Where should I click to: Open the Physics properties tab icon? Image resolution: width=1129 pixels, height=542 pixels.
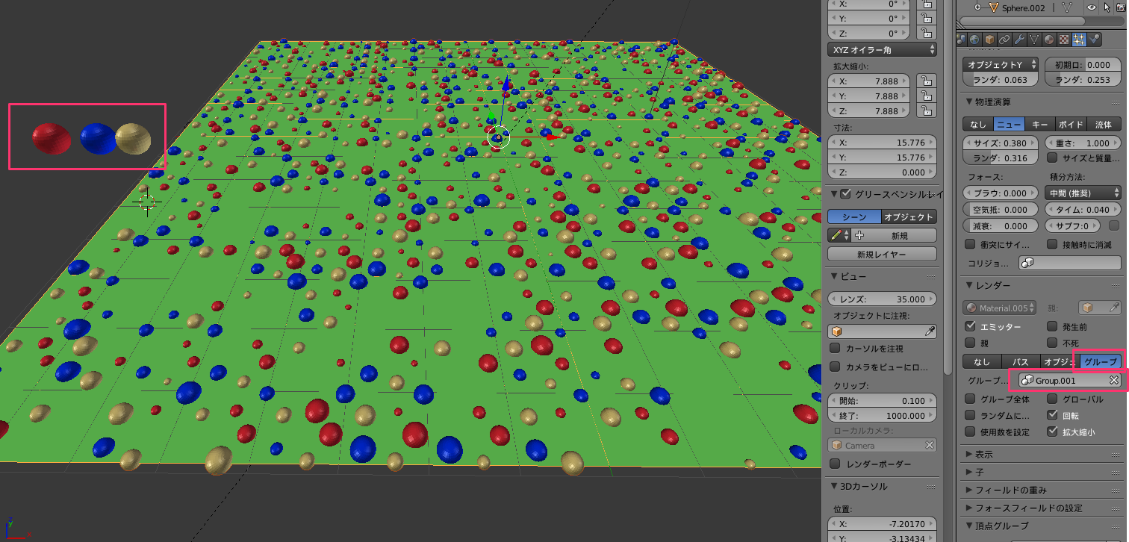point(1094,40)
